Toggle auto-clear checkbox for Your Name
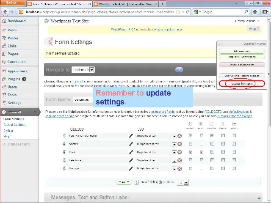The height and width of the screenshot is (203, 271). pyautogui.click(x=212, y=135)
